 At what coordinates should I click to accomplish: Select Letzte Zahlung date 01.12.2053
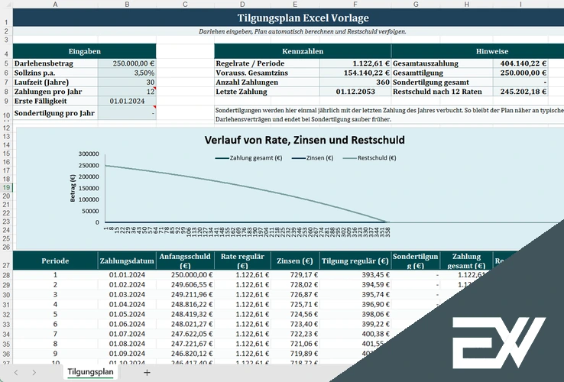click(x=355, y=92)
